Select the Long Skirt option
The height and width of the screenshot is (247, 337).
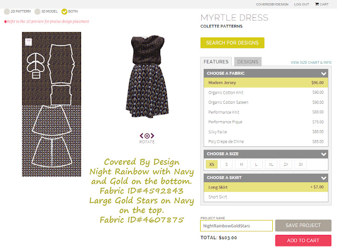(266, 187)
